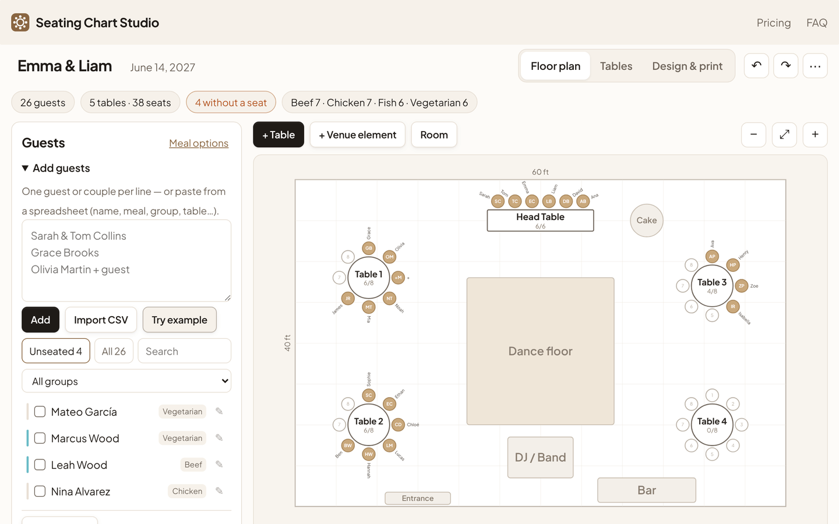
Task: Click the Add guests button
Action: click(40, 320)
